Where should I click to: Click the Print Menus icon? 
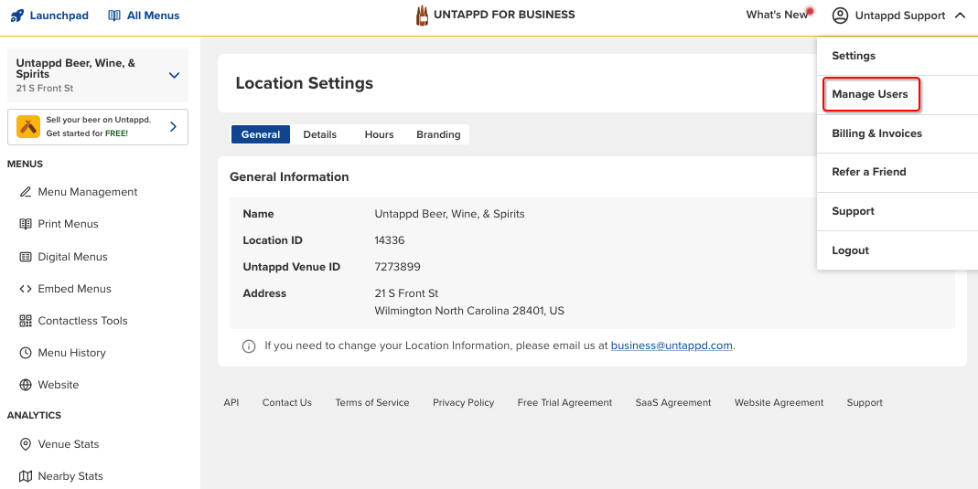26,224
